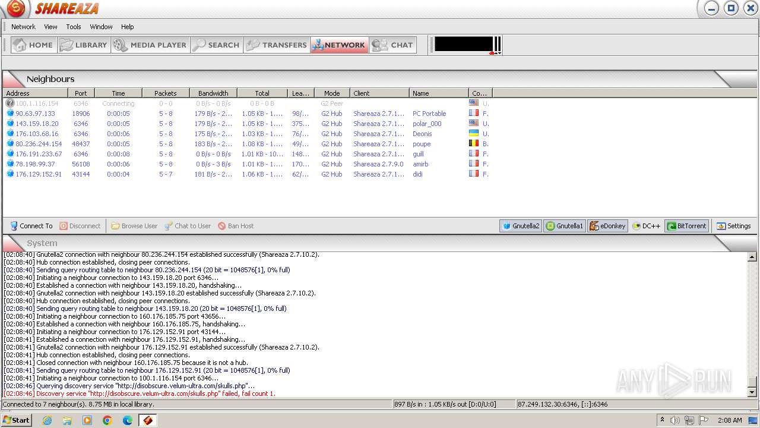This screenshot has height=428, width=760.
Task: Click the Belgian flag for poupe
Action: tap(474, 143)
